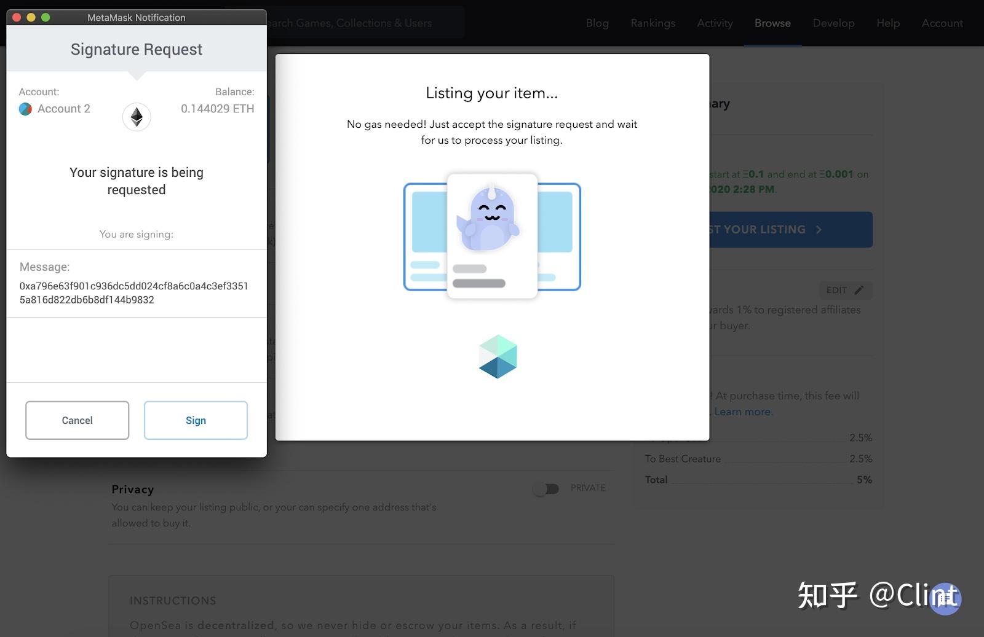Image resolution: width=984 pixels, height=637 pixels.
Task: Cancel the MetaMask signature request
Action: (77, 420)
